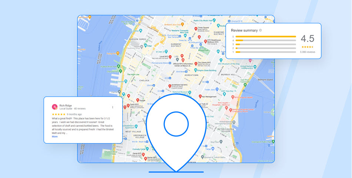
Task: Click the Lincoln Tunnel road label
Action: click(x=153, y=29)
